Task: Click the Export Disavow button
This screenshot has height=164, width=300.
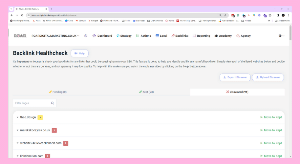Action: 235,77
